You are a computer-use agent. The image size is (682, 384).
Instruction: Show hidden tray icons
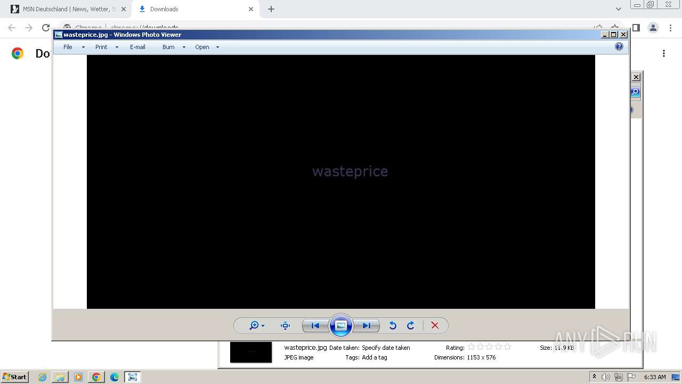pos(595,377)
